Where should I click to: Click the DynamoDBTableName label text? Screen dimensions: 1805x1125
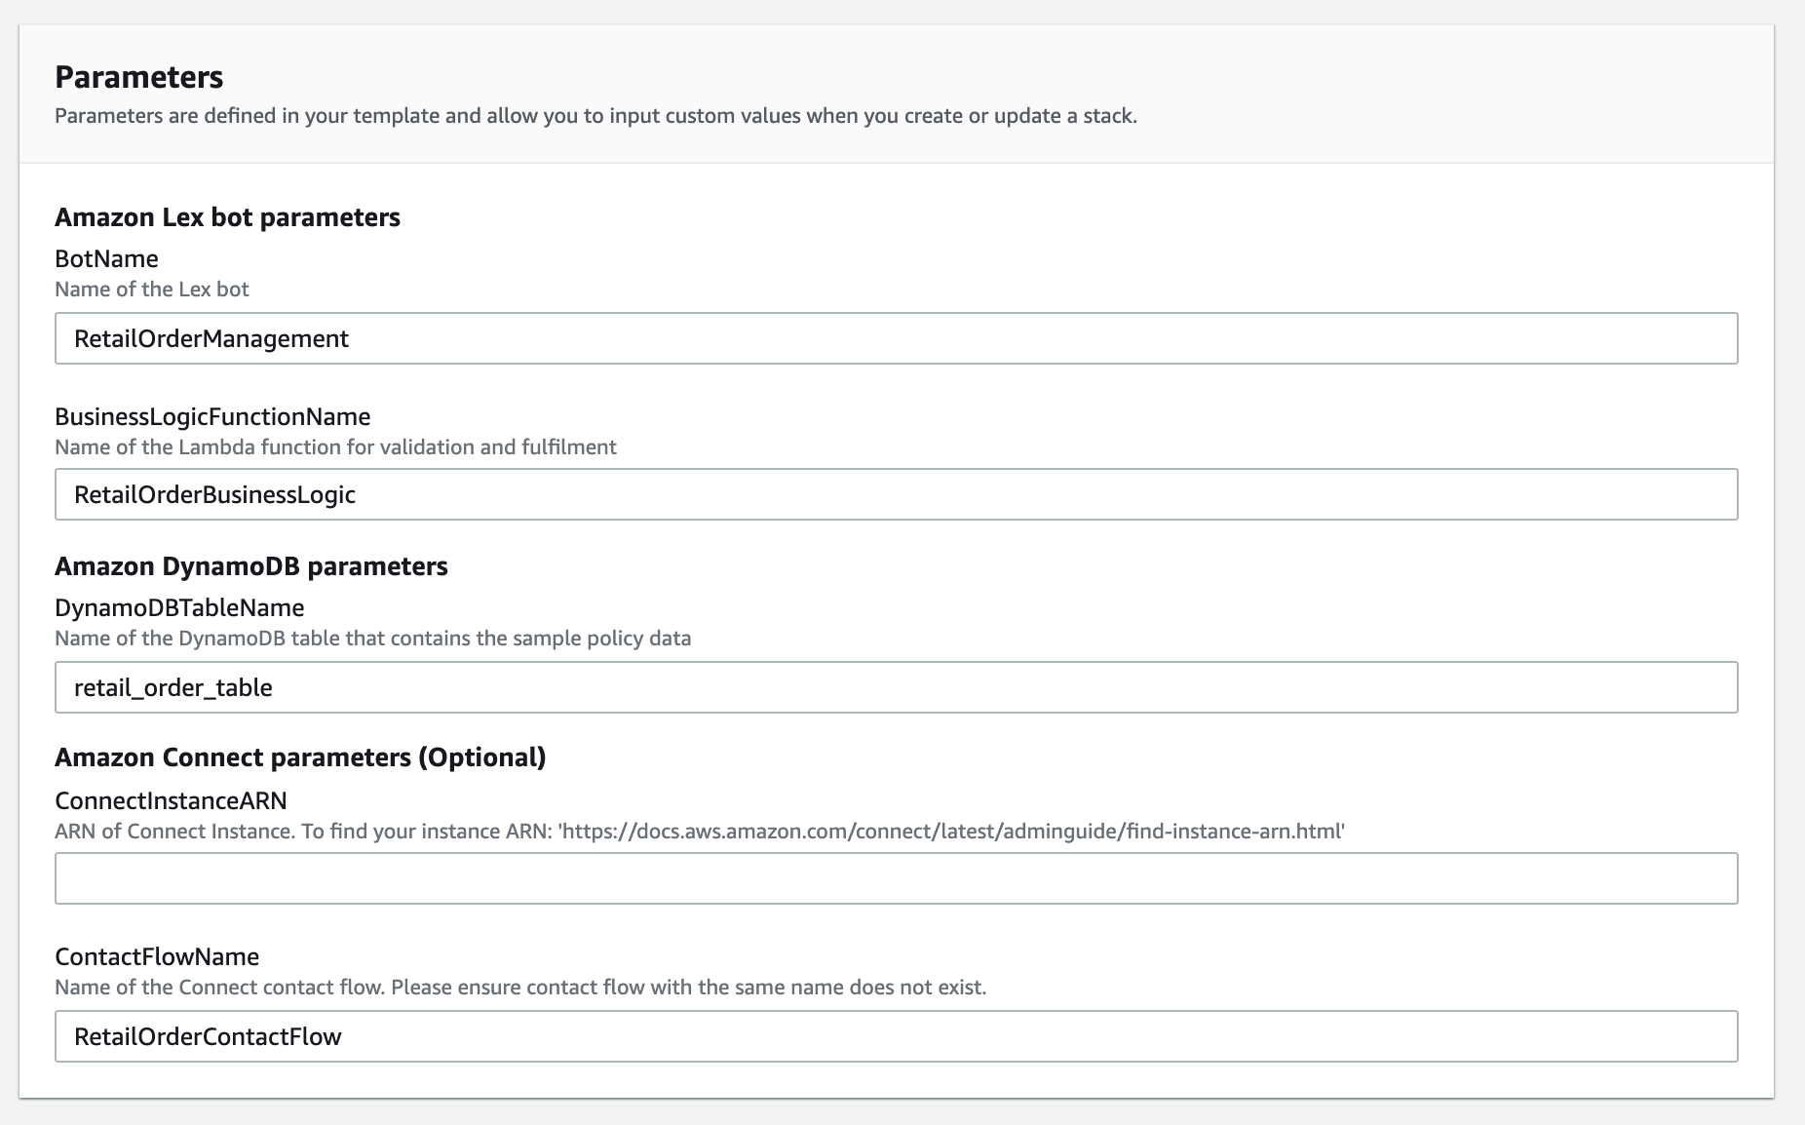point(179,607)
